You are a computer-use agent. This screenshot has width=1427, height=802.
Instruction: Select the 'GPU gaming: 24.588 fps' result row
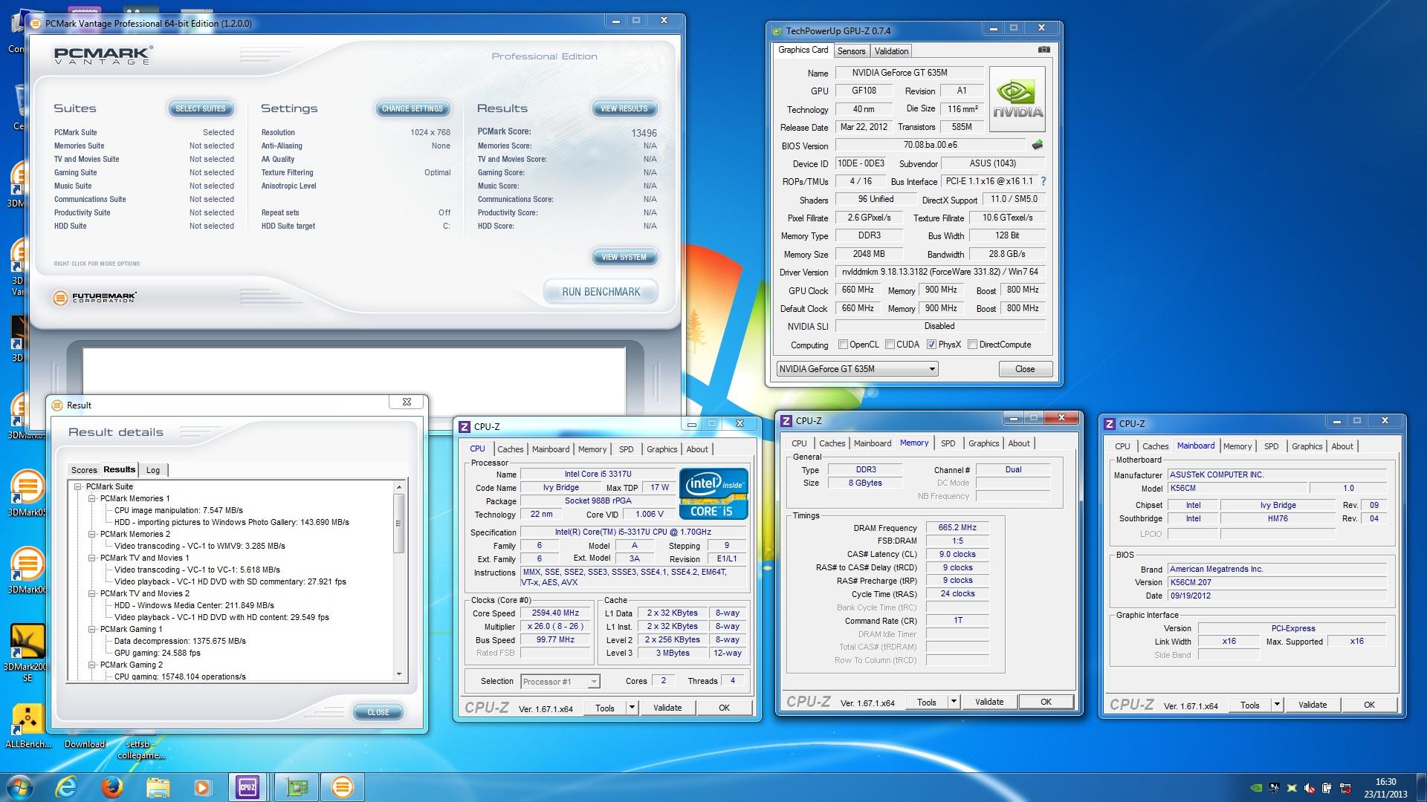click(x=158, y=653)
